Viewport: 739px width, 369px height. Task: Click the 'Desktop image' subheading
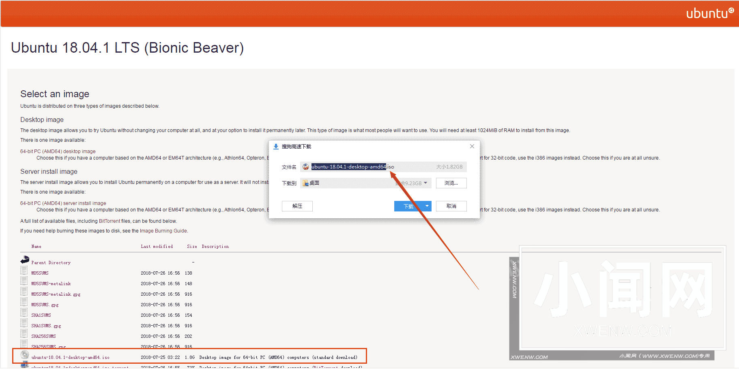(42, 120)
